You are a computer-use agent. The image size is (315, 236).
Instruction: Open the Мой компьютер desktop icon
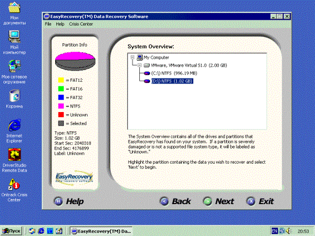click(x=14, y=36)
